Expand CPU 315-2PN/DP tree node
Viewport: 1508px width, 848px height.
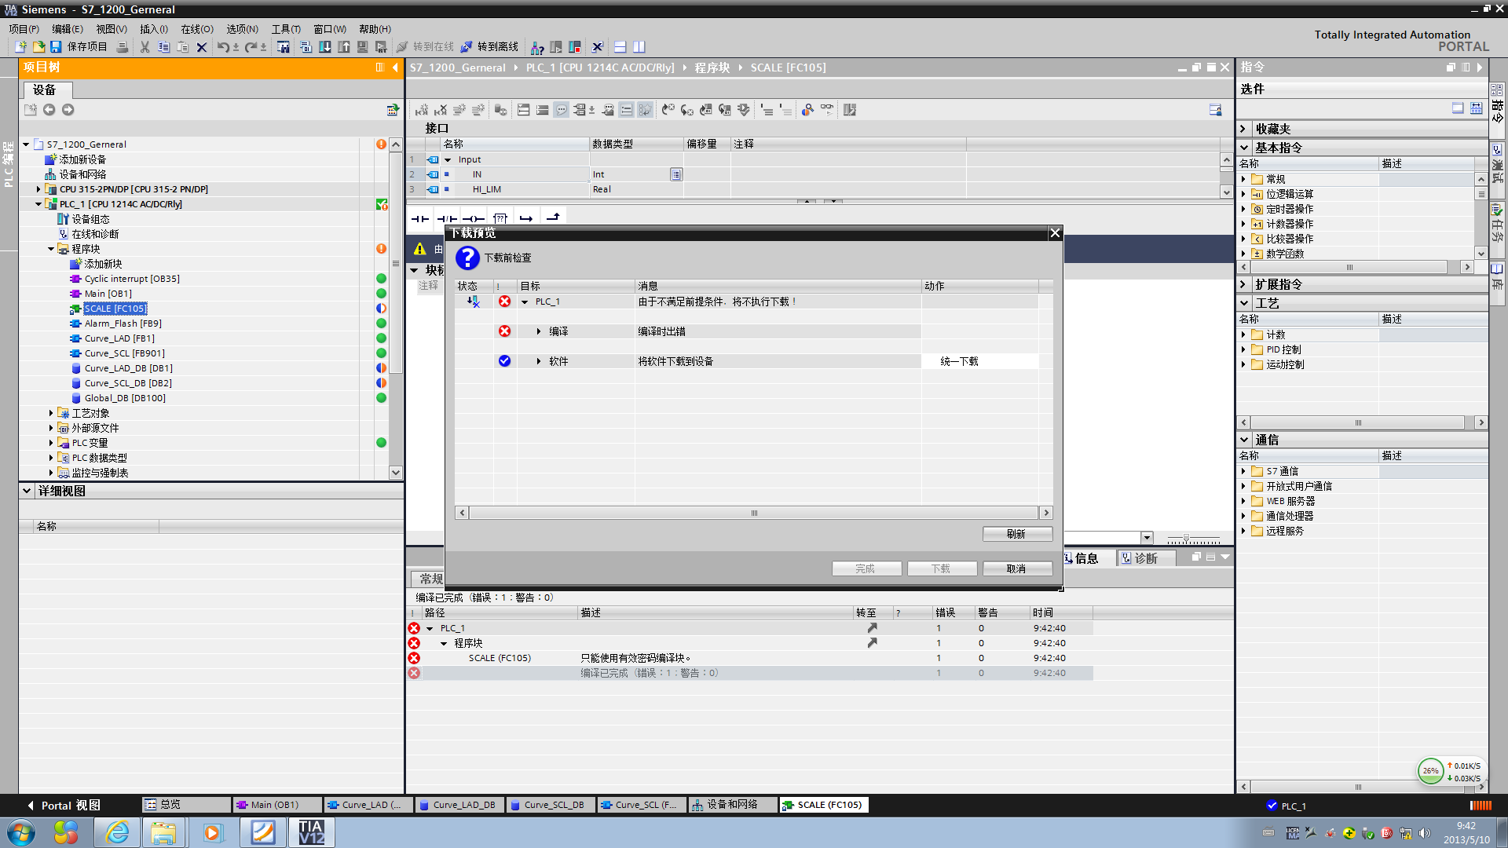pos(38,189)
